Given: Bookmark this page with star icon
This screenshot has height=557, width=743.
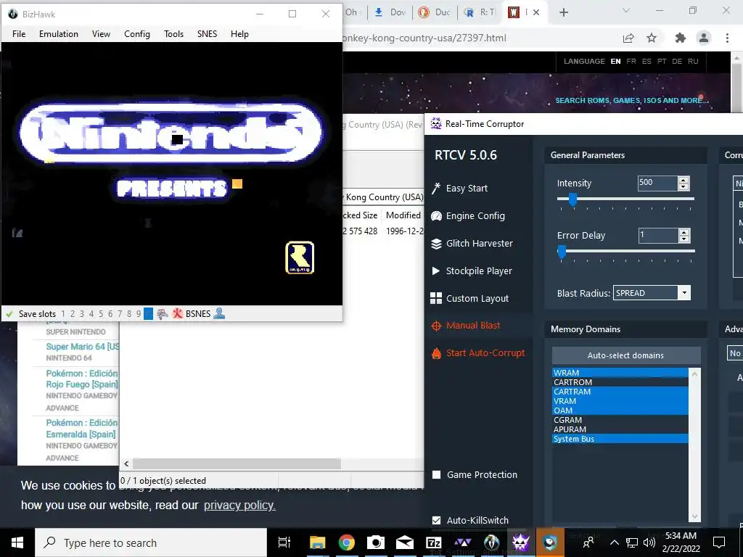Looking at the screenshot, I should 652,38.
